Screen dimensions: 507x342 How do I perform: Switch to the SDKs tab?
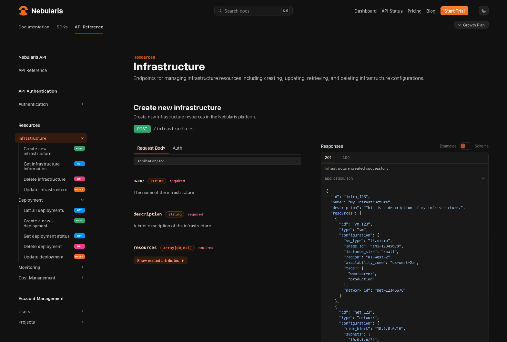click(x=62, y=27)
